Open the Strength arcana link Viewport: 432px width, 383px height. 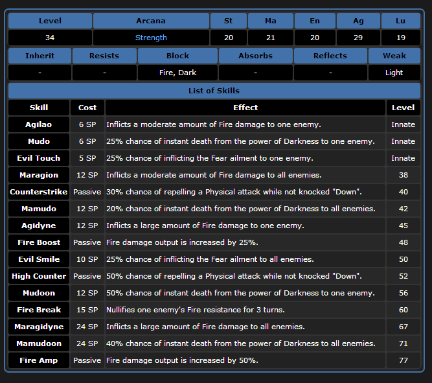coord(151,38)
